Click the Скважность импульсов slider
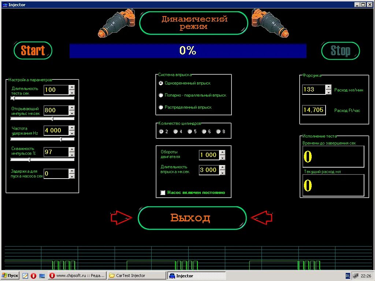Screen dimensions: 375x281 point(42,160)
